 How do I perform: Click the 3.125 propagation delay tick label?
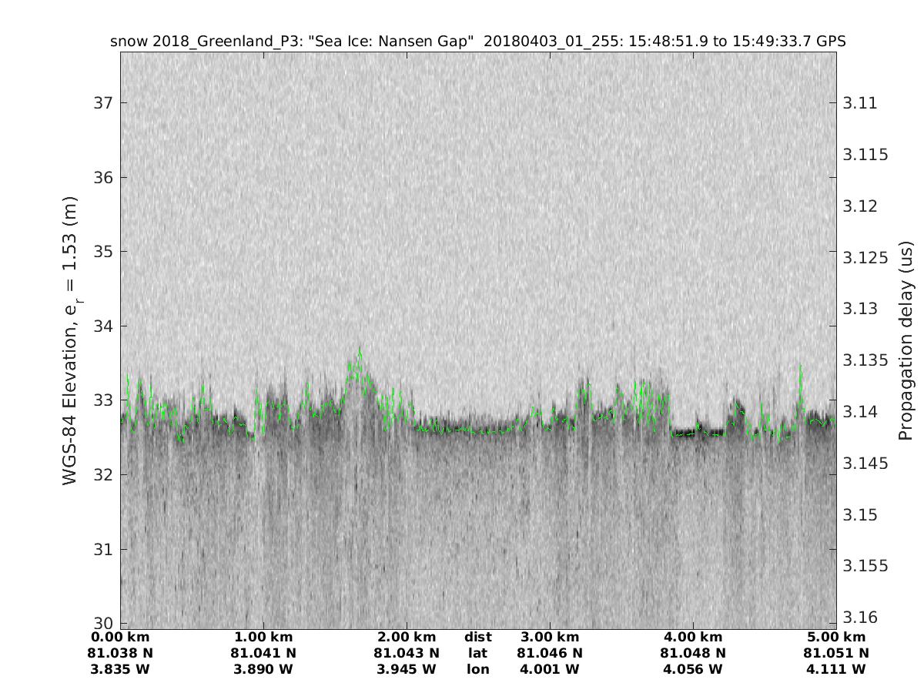pyautogui.click(x=866, y=257)
